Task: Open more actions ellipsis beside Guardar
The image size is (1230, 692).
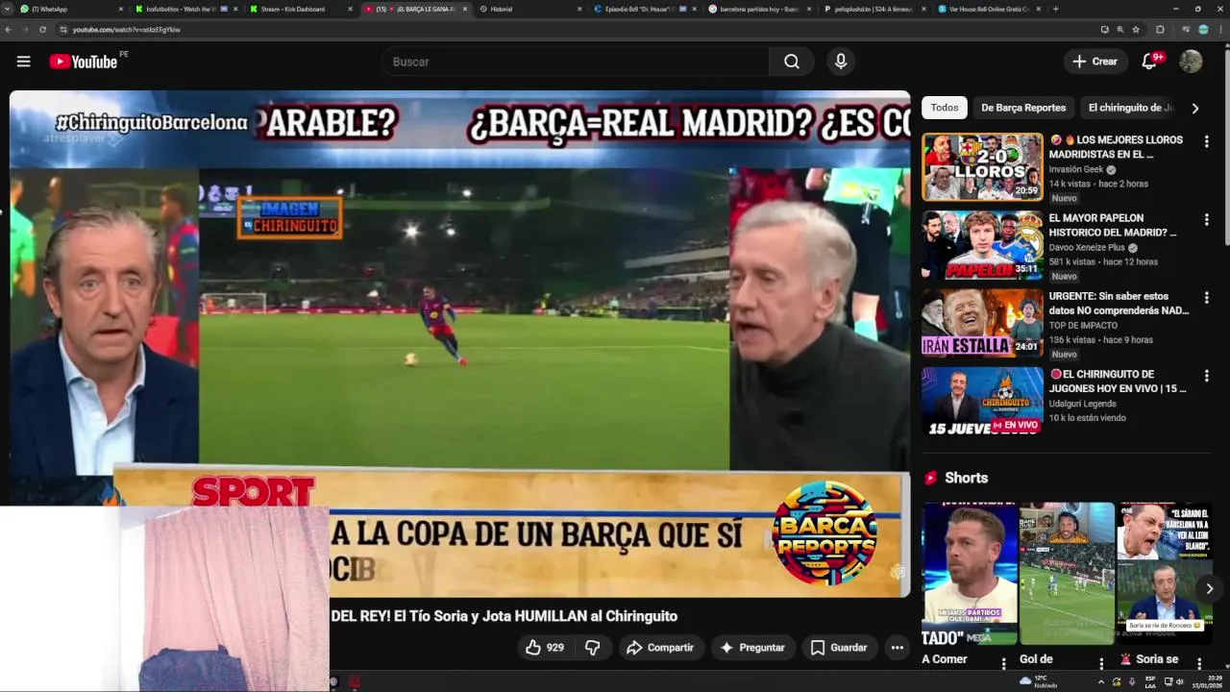Action: pyautogui.click(x=897, y=648)
